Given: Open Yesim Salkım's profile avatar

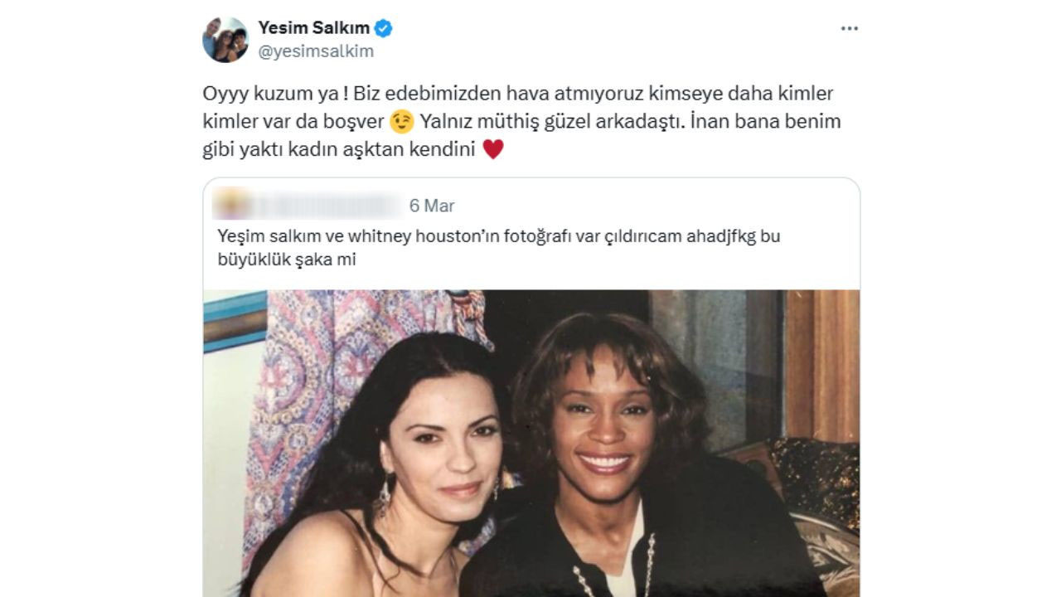Looking at the screenshot, I should tap(225, 39).
